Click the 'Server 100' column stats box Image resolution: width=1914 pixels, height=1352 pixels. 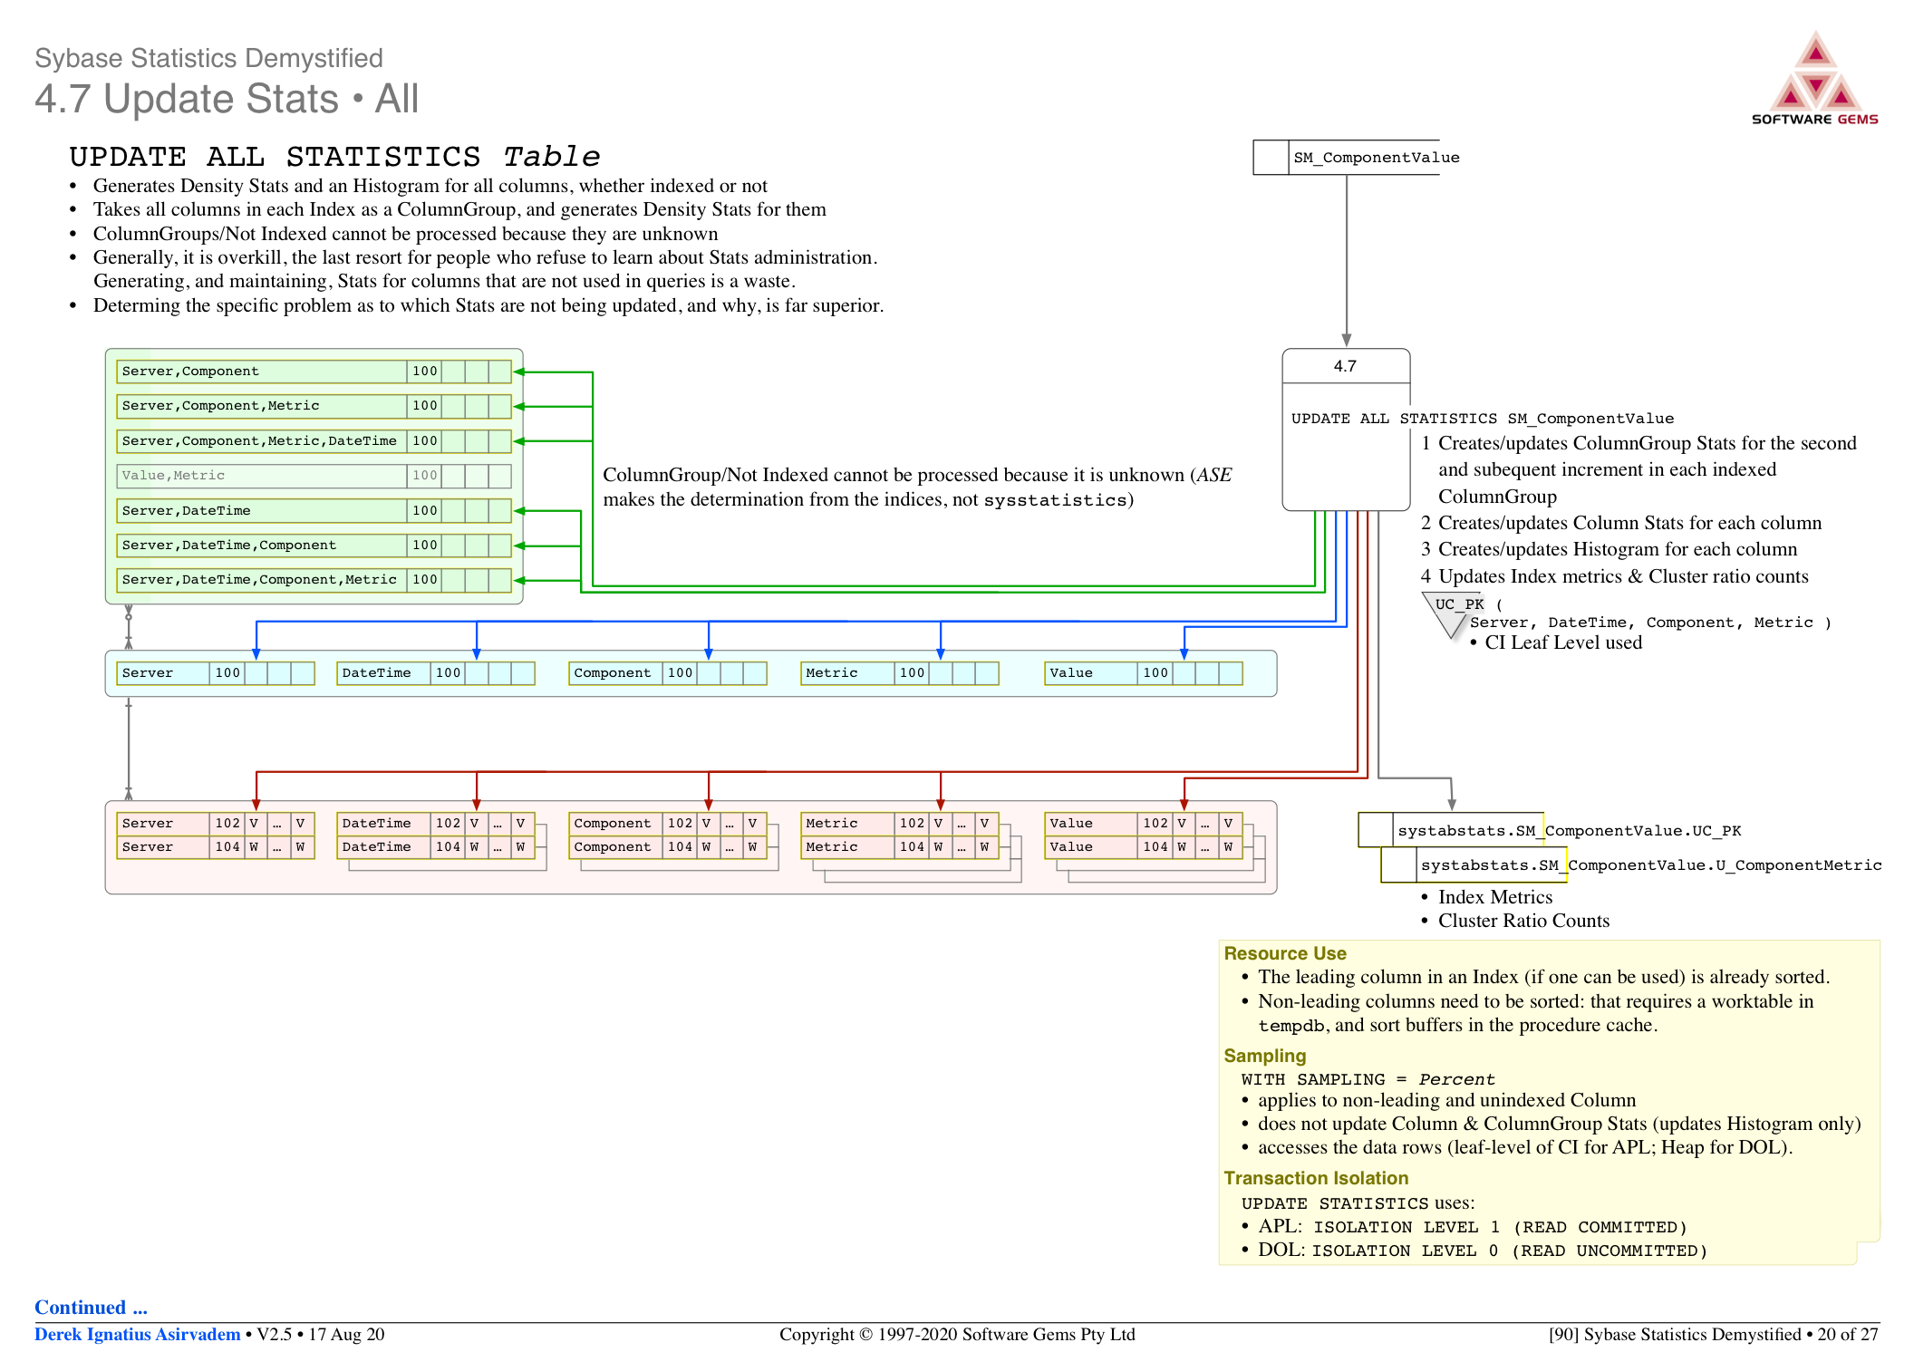tap(216, 673)
